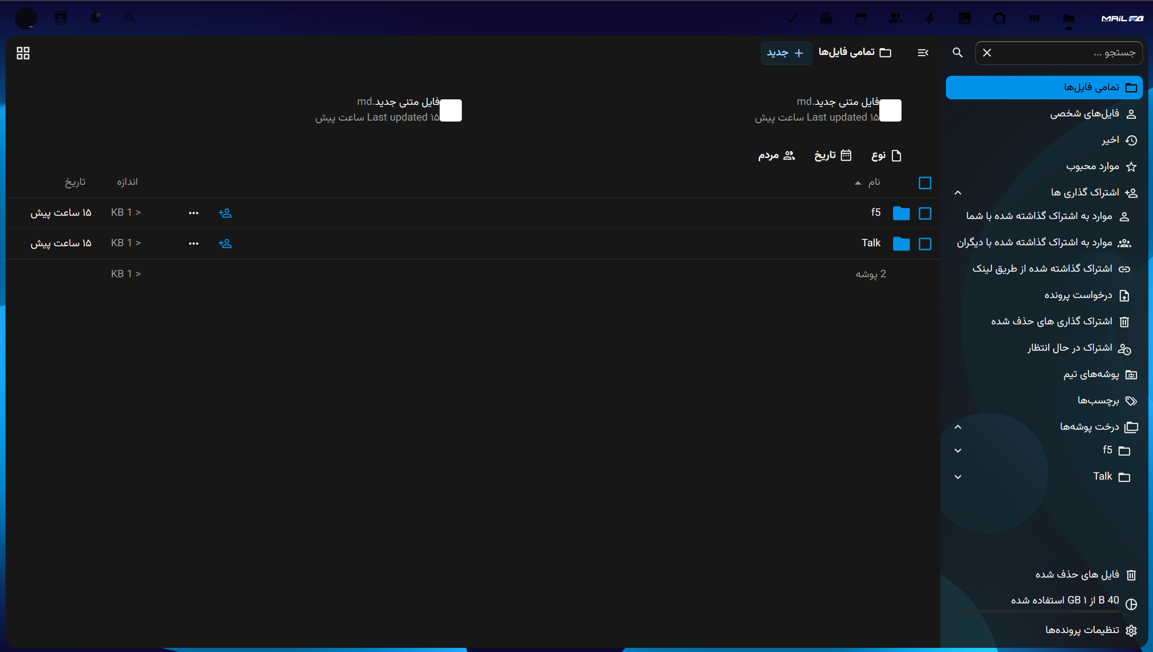Screen dimensions: 1153x652
Task: Open the Tasks checkmark app icon
Action: tap(791, 18)
